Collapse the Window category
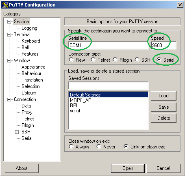The height and width of the screenshot is (176, 185). [x=9, y=60]
